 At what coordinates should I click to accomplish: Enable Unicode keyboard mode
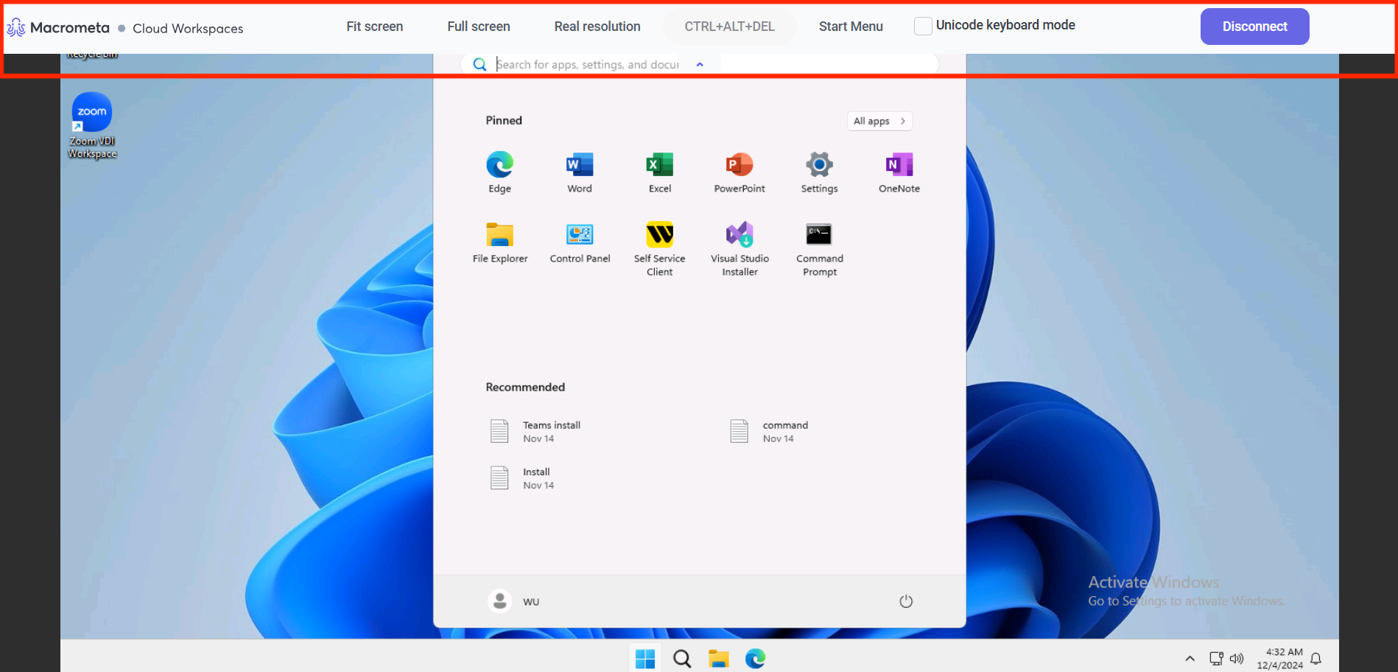(x=922, y=25)
